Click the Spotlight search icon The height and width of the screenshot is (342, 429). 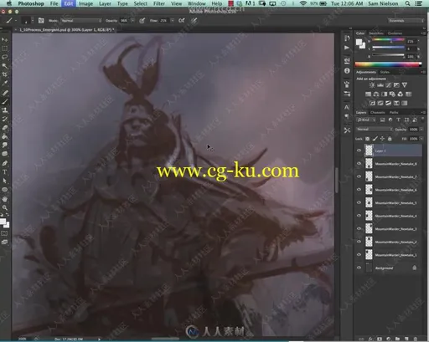407,3
